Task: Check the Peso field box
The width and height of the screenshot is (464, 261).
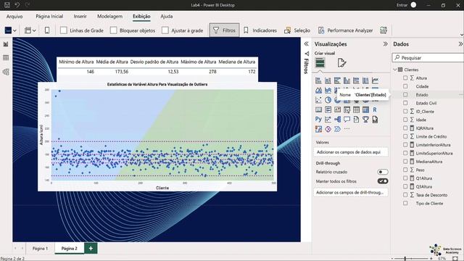Action: pyautogui.click(x=405, y=170)
